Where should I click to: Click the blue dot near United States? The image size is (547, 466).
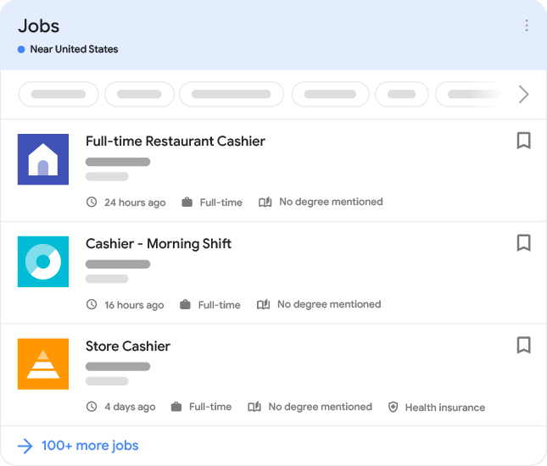point(21,49)
